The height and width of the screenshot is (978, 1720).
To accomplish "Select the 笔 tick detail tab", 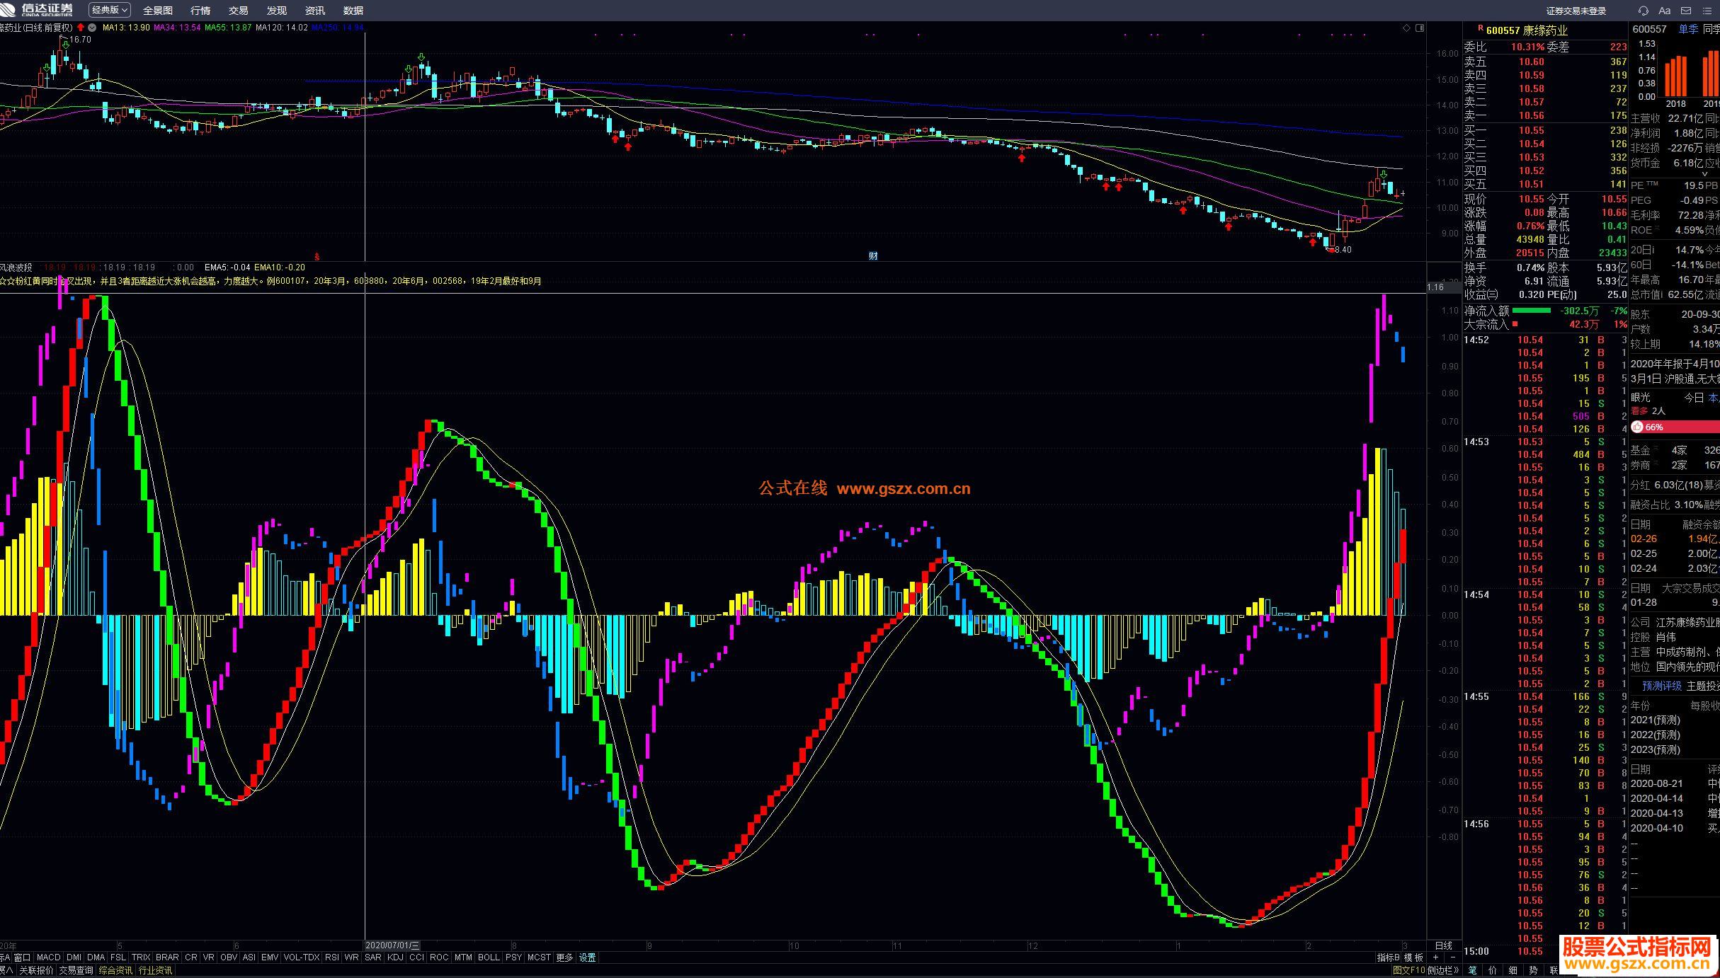I will pos(1473,970).
